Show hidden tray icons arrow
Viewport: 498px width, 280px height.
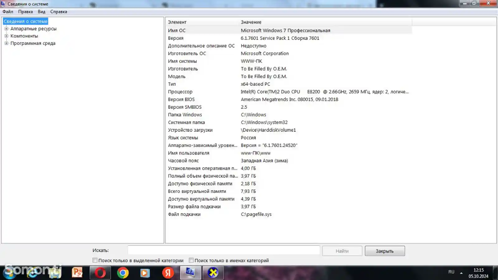(461, 273)
